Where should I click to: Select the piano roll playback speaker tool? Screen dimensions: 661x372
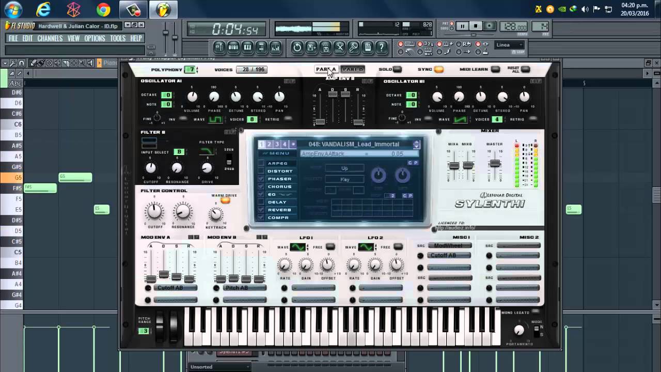90,63
